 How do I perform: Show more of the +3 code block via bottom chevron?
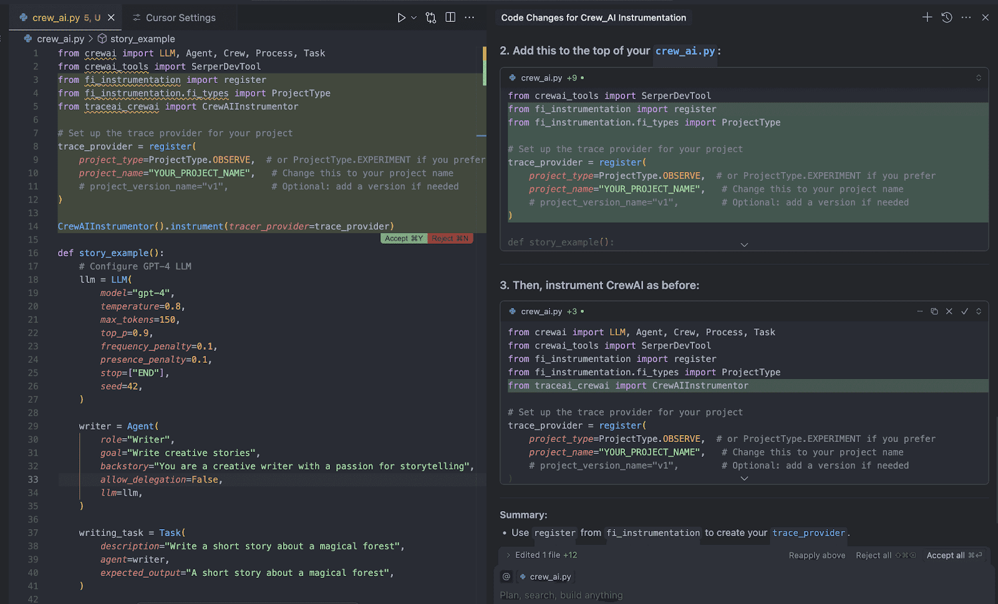click(x=744, y=478)
